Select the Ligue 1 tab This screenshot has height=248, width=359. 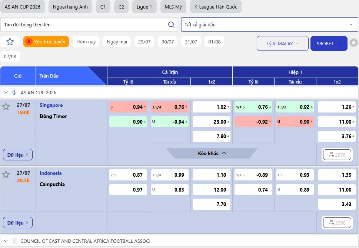click(x=144, y=7)
